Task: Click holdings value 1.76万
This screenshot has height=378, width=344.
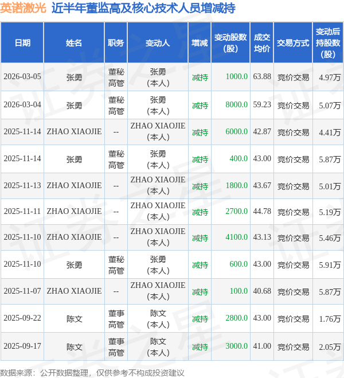Action: pyautogui.click(x=330, y=319)
